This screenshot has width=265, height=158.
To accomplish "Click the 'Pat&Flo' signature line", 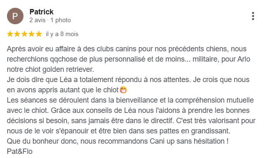I will (x=20, y=151).
